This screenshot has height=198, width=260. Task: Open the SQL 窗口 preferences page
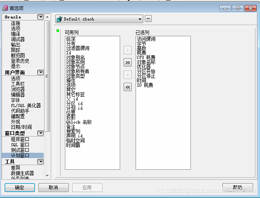pos(20,145)
